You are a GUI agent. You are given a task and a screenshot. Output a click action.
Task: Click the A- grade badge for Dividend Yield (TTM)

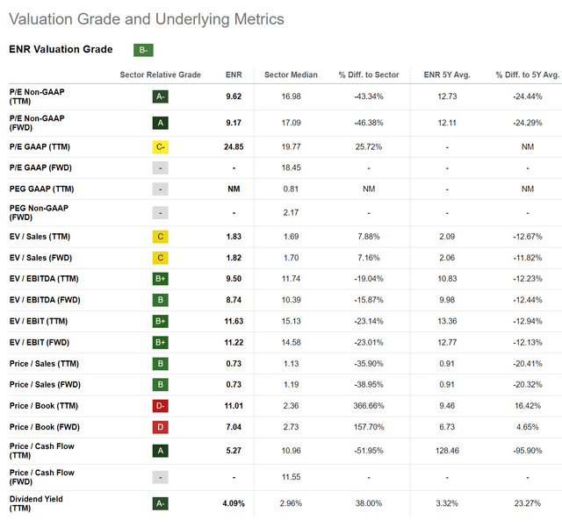160,503
